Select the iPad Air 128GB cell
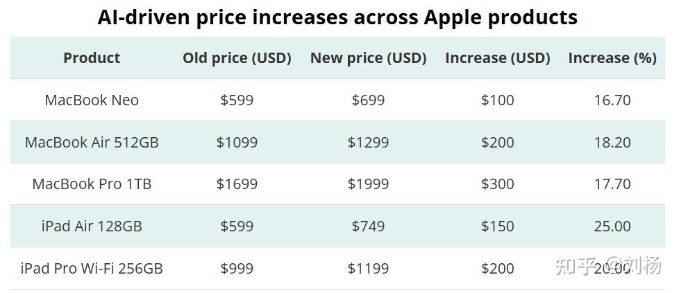Viewport: 679px width, 293px height. 92,226
